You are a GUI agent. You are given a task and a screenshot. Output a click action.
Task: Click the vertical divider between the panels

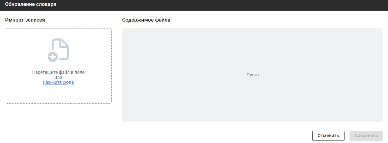pos(117,69)
